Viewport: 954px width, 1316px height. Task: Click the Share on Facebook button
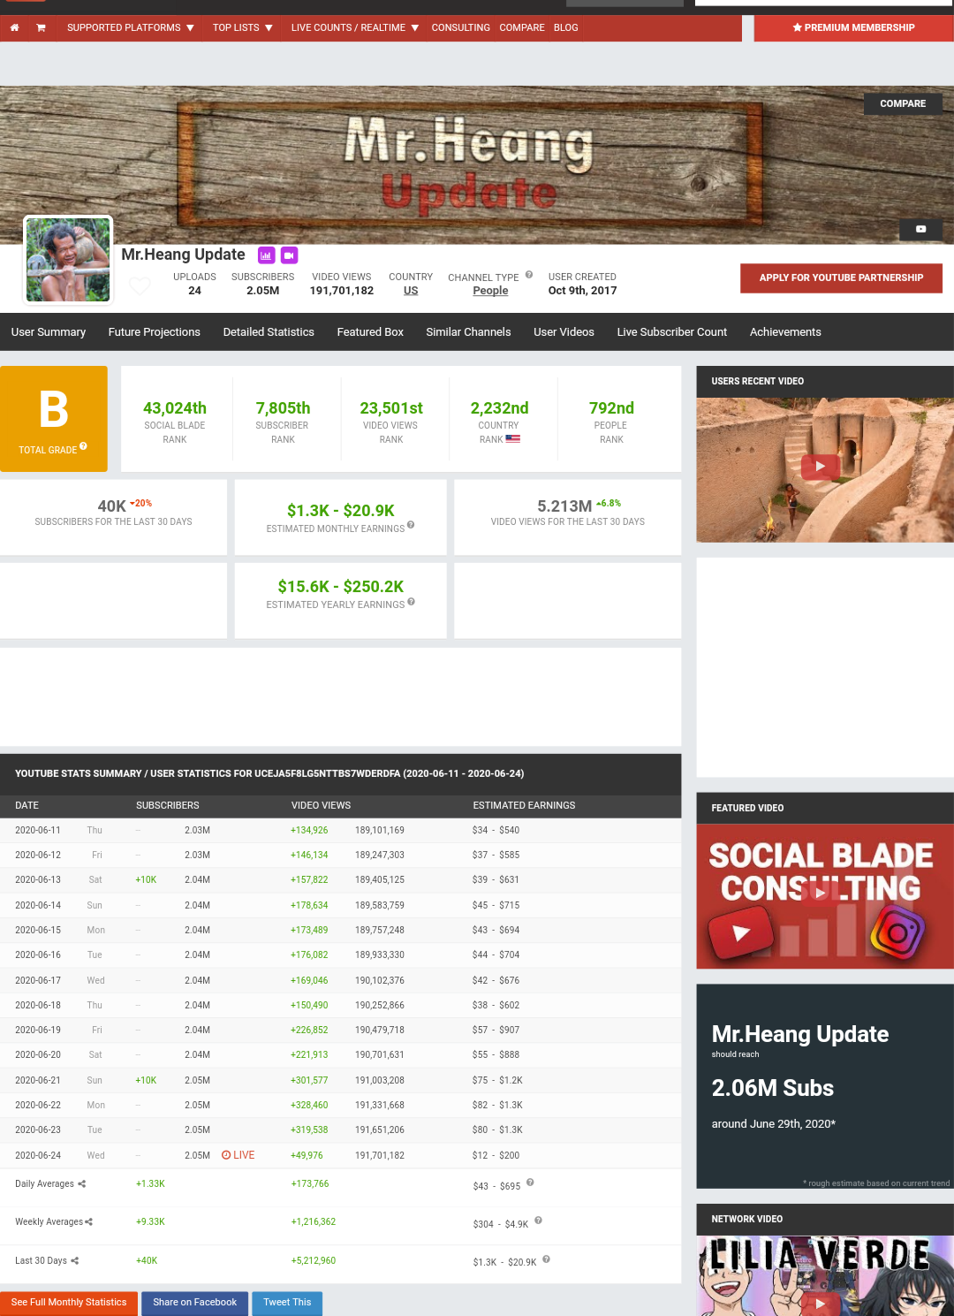coord(195,1303)
